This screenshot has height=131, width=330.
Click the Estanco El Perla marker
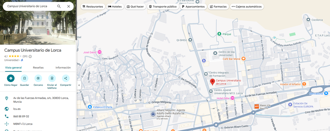90,107
